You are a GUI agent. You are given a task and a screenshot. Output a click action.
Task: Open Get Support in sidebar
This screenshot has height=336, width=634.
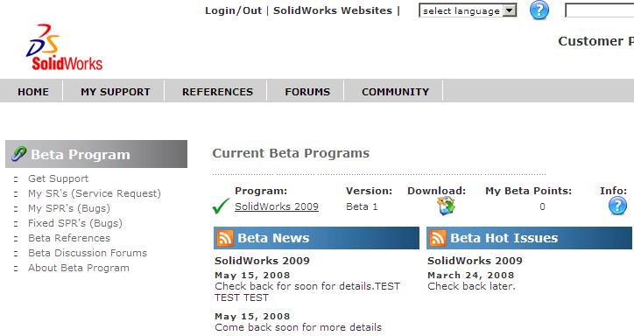(x=58, y=178)
